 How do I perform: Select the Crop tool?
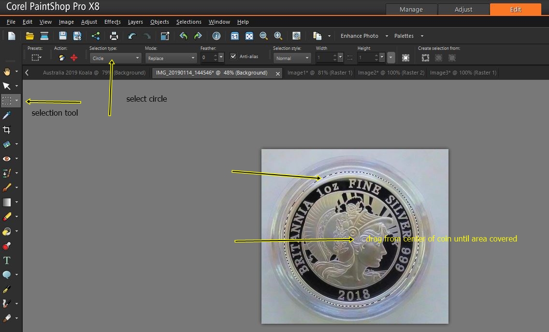pyautogui.click(x=7, y=130)
